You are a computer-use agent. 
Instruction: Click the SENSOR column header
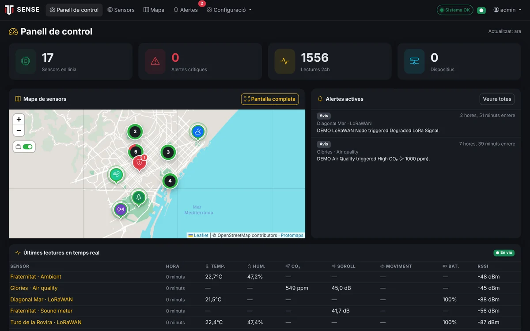click(x=20, y=266)
